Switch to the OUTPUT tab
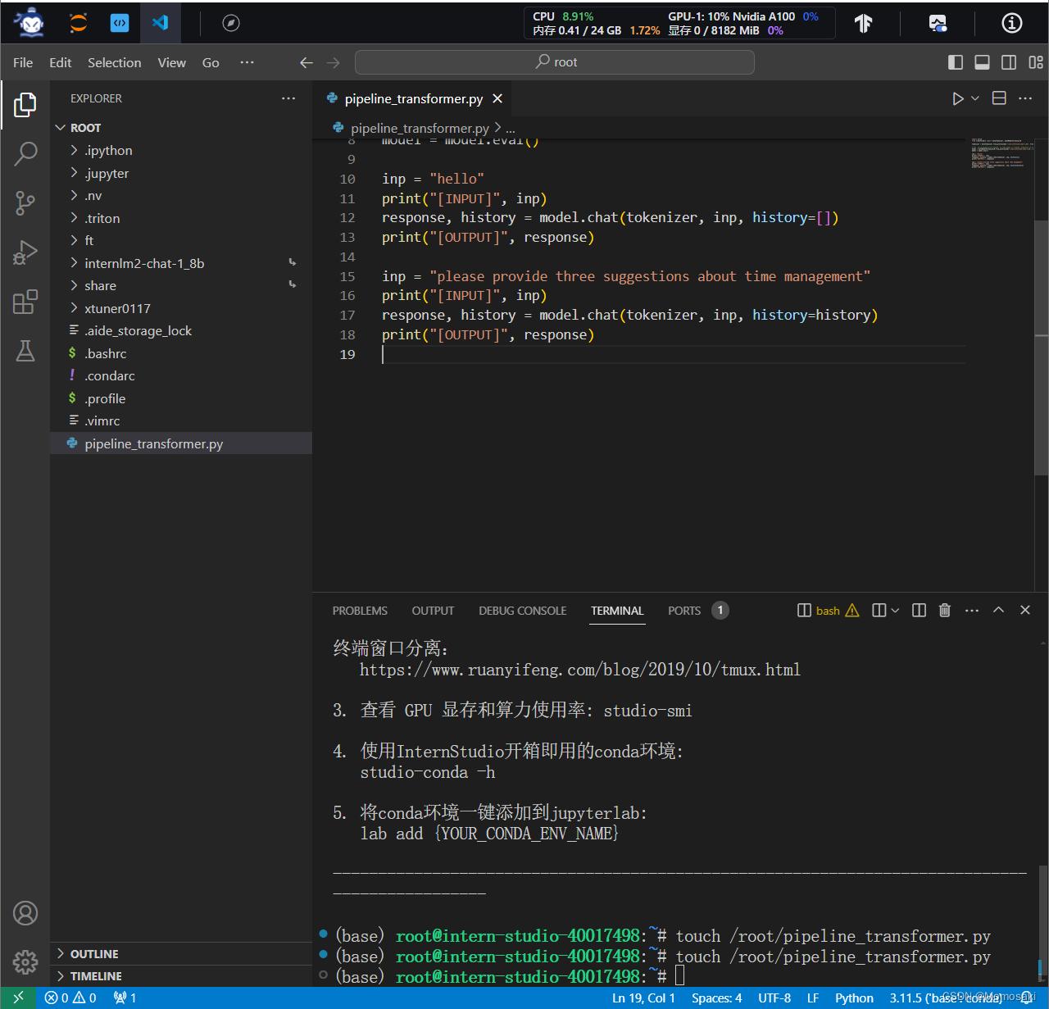 coord(433,611)
